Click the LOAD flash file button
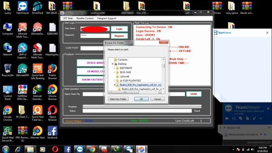Screen dimensions: 272x153 click(x=194, y=94)
